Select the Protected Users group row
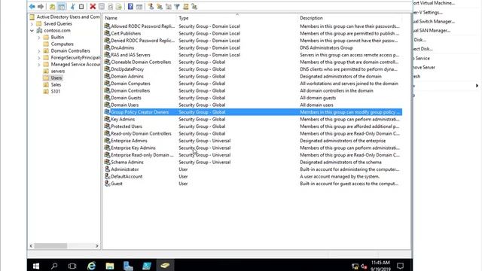This screenshot has height=271, width=482. pos(253,126)
